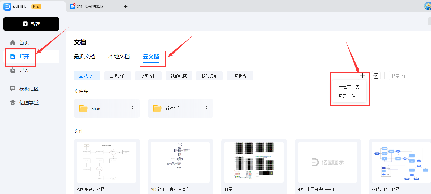This screenshot has height=194, width=431.
Task: Open a new tab with plus icon
Action: point(125,7)
